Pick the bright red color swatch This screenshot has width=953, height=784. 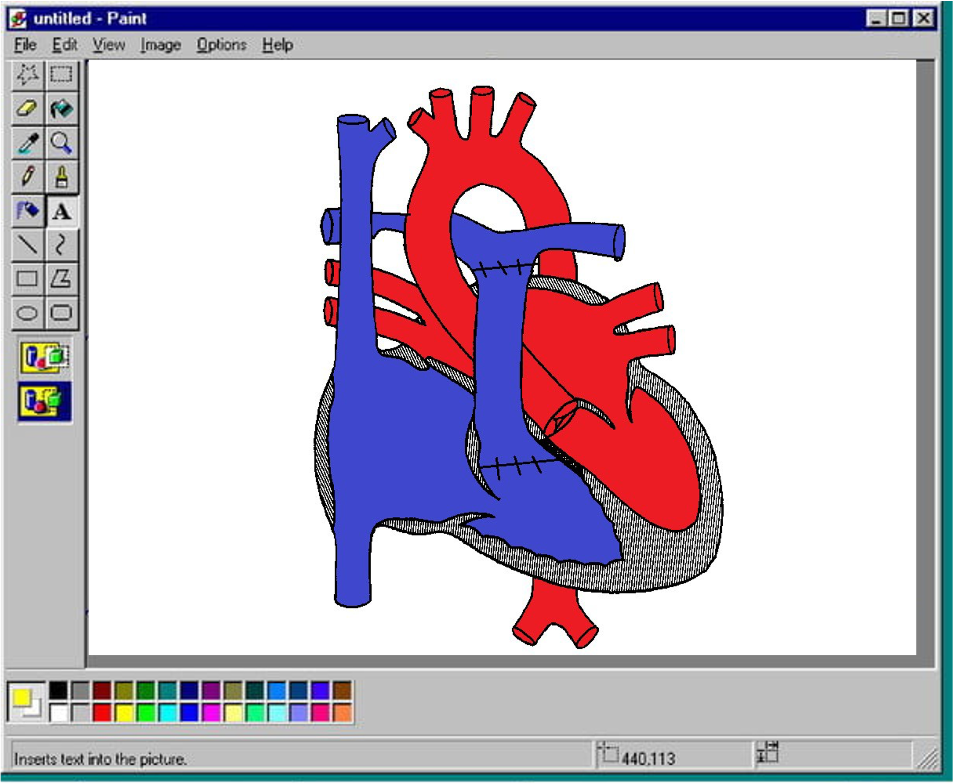tap(102, 713)
